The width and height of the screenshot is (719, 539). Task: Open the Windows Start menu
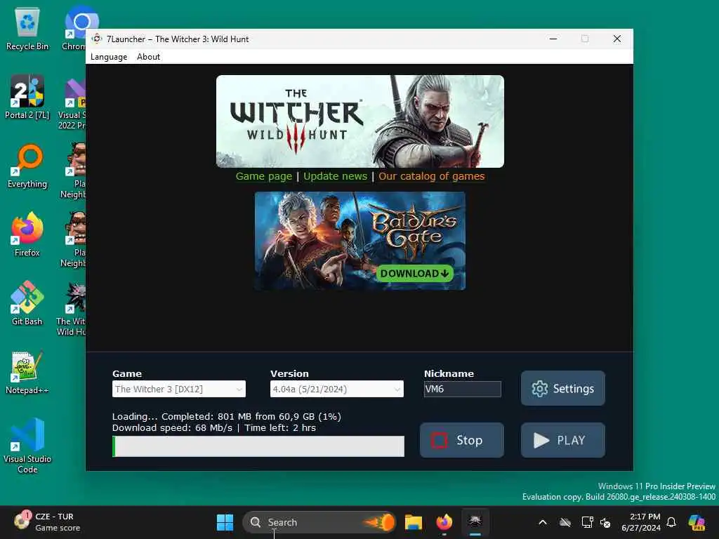(x=225, y=522)
